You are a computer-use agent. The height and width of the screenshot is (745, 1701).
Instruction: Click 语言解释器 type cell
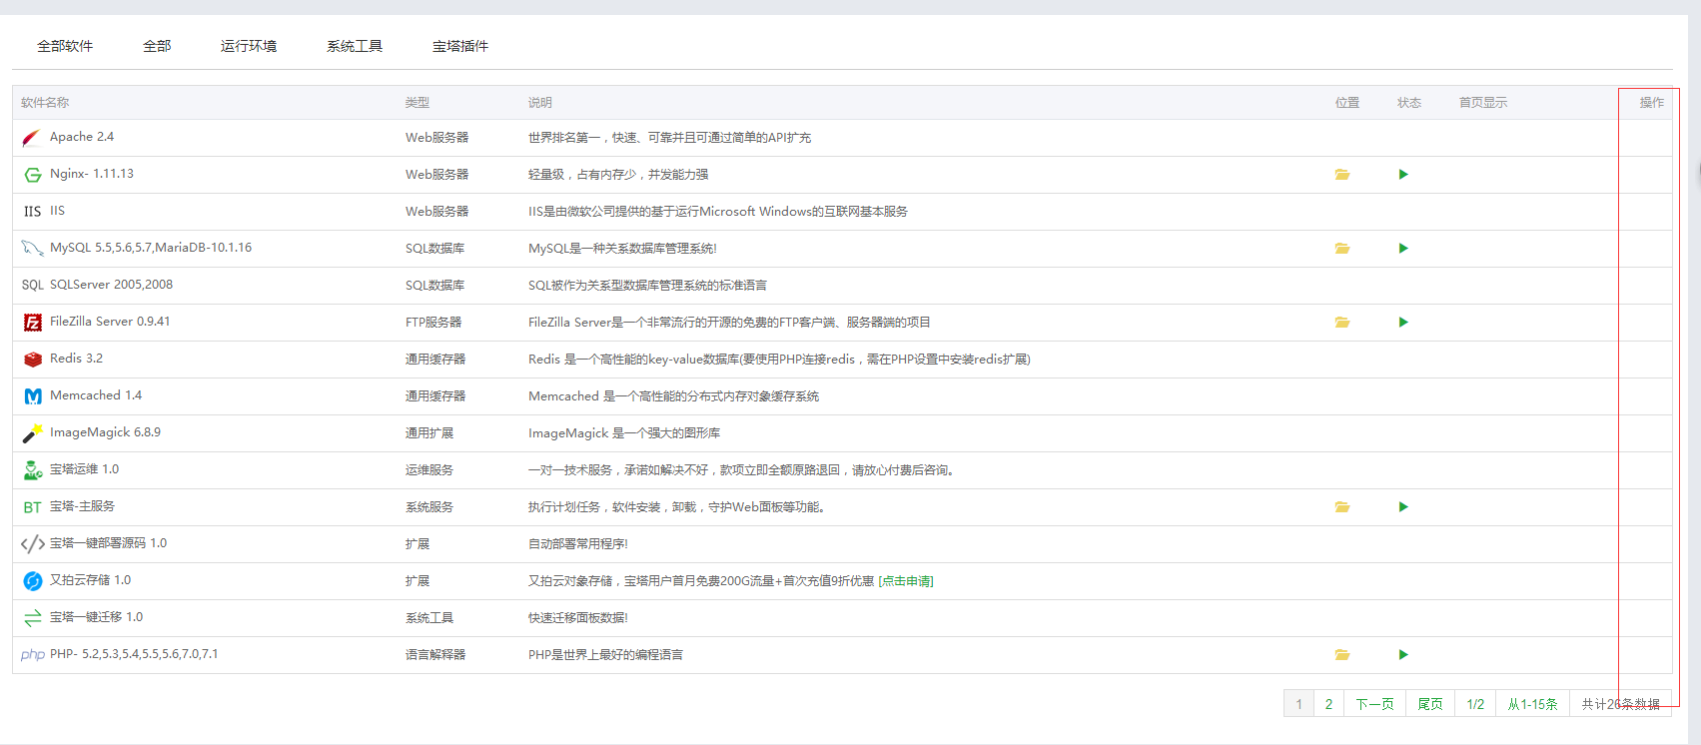435,655
